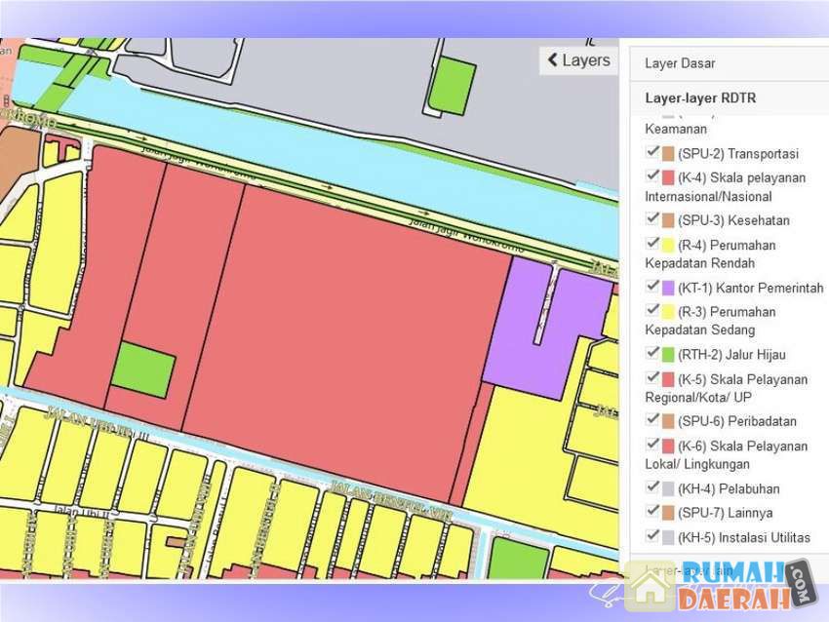Click the green park square in gray area
This screenshot has width=829, height=622.
453,85
